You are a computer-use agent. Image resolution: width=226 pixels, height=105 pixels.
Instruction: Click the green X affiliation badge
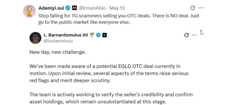click(105, 35)
